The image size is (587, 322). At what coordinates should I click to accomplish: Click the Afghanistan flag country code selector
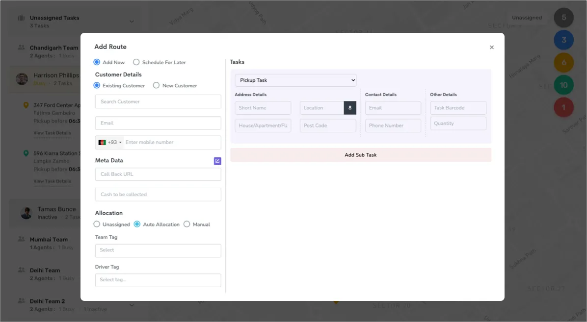[x=109, y=143]
